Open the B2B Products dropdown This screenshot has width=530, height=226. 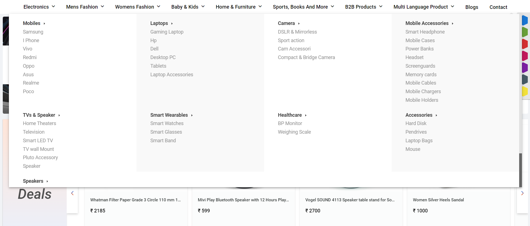(364, 7)
